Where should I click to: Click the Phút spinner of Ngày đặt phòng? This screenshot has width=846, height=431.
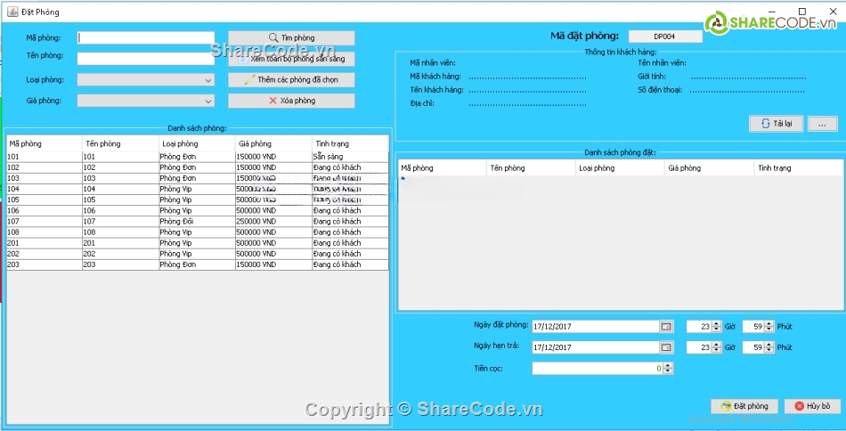[757, 326]
